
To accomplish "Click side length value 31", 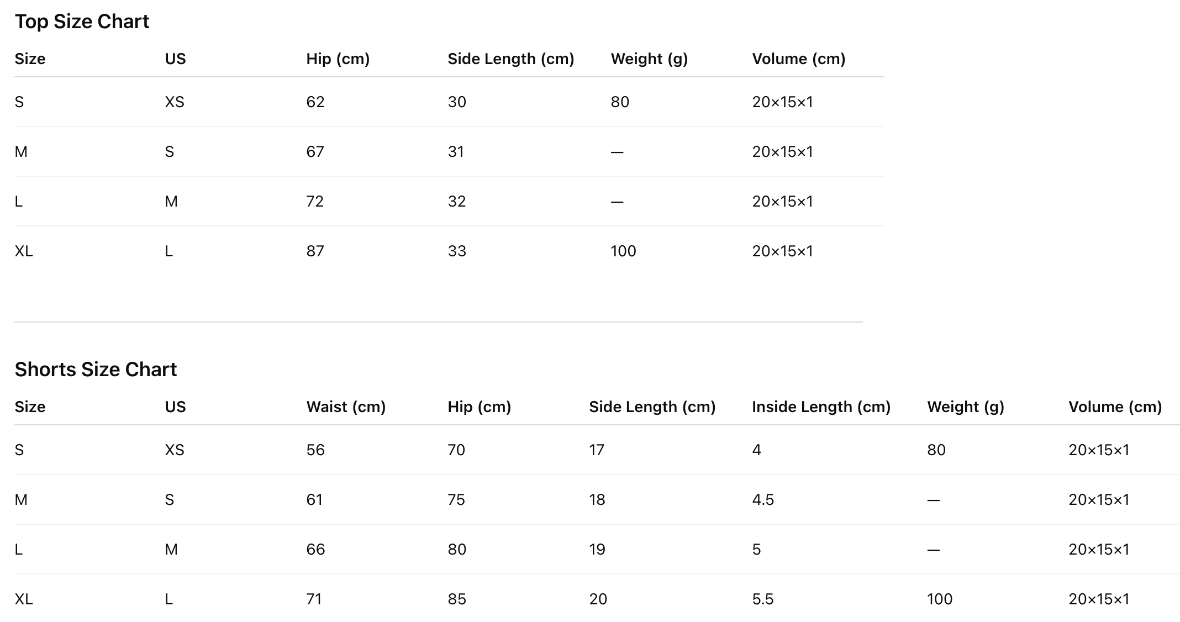I will (x=456, y=152).
